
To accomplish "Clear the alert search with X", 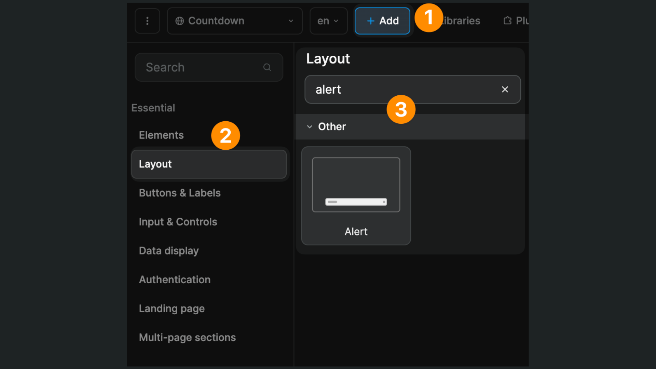I will pos(505,90).
